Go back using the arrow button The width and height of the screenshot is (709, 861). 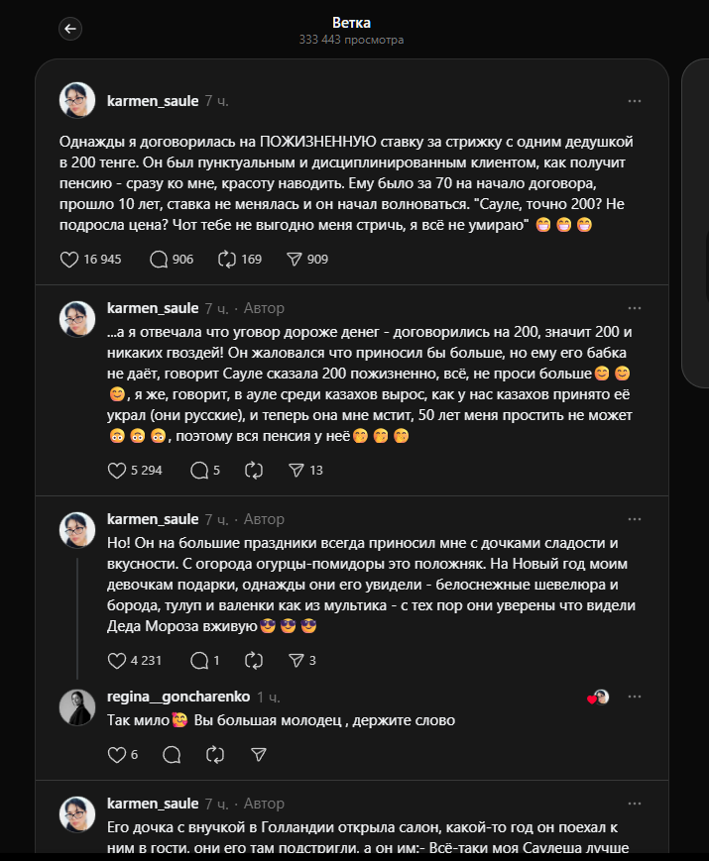tap(70, 29)
